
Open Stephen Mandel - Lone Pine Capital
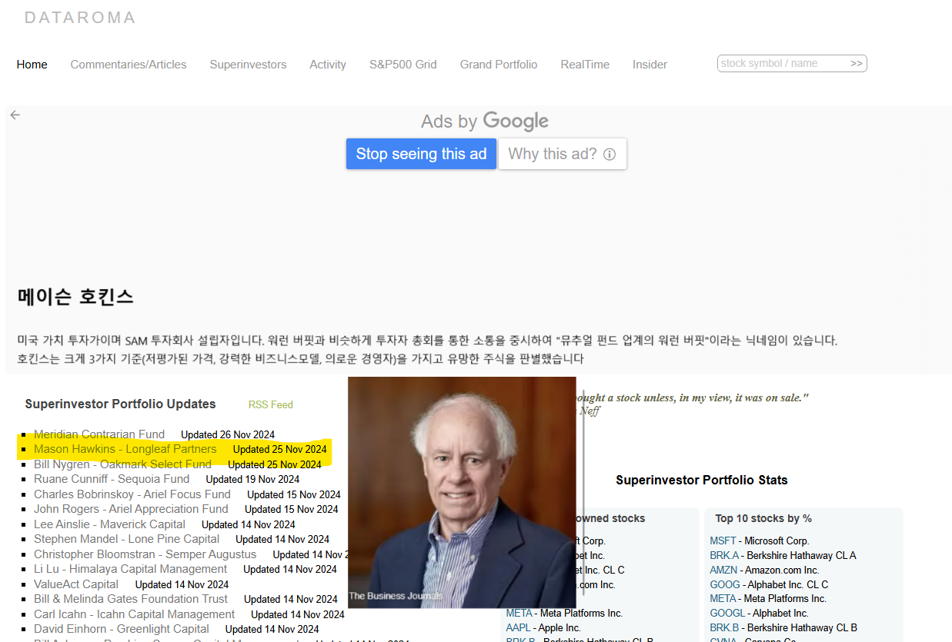(x=126, y=539)
